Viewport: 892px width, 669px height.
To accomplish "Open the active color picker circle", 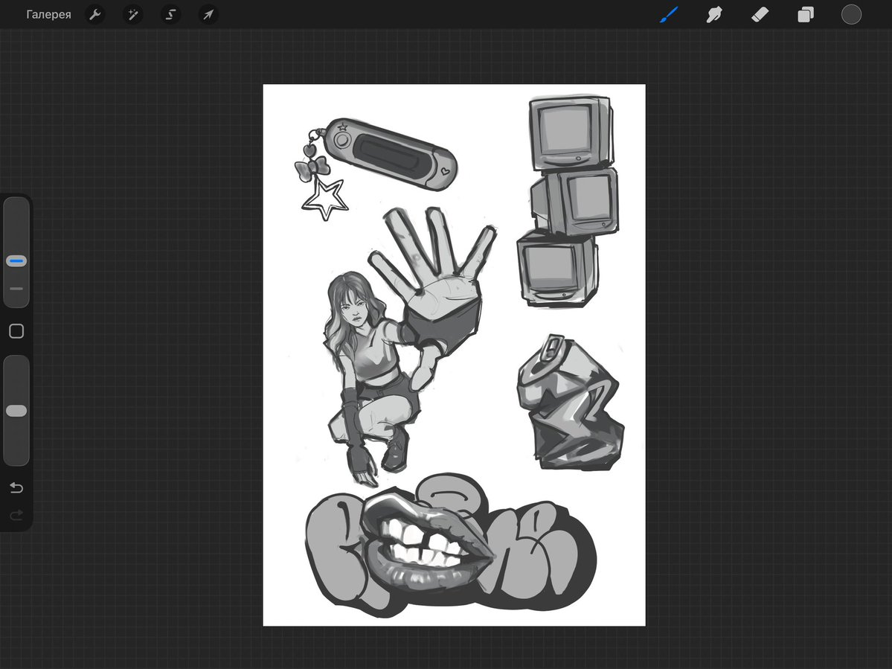I will (851, 15).
